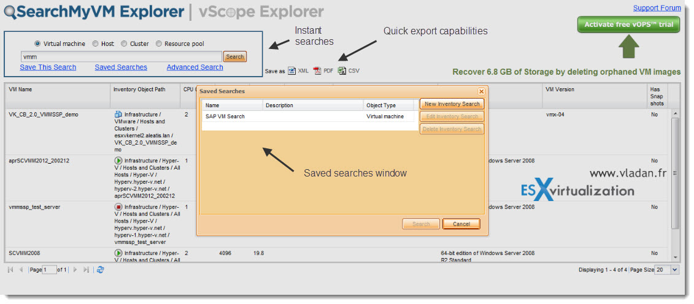Click the 4096 memory value cell
Screen dimensions: 694x304
[225, 253]
